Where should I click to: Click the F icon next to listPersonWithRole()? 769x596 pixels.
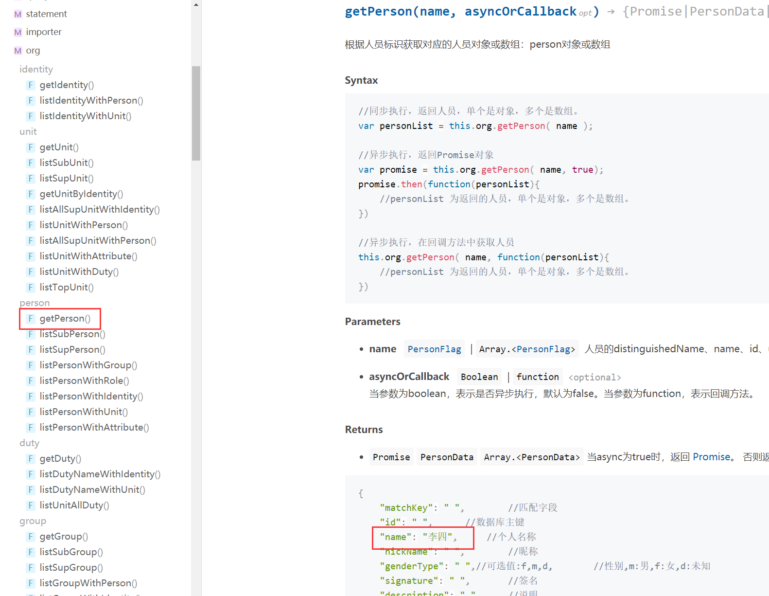[x=31, y=380]
